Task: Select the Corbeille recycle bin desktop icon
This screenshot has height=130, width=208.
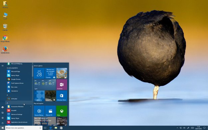Action: tap(5, 27)
